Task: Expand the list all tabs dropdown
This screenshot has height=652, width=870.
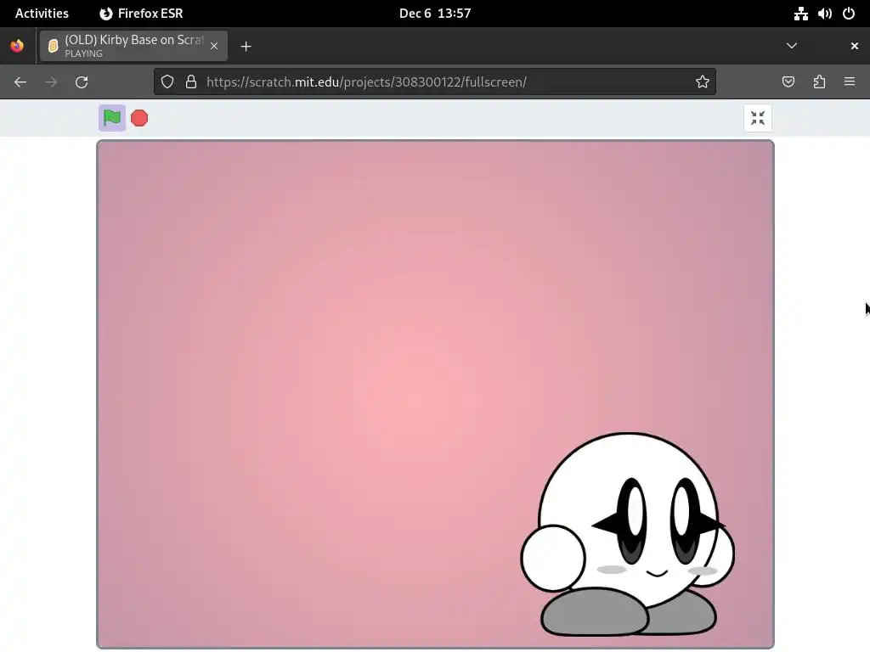Action: click(x=792, y=46)
